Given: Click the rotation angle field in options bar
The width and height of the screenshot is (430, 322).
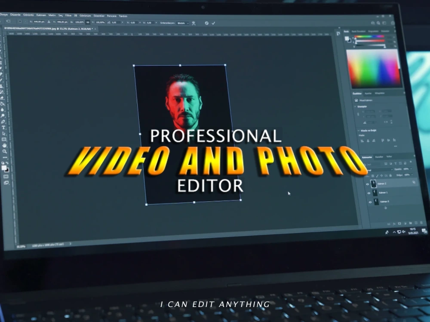Looking at the screenshot, I should pyautogui.click(x=115, y=22).
